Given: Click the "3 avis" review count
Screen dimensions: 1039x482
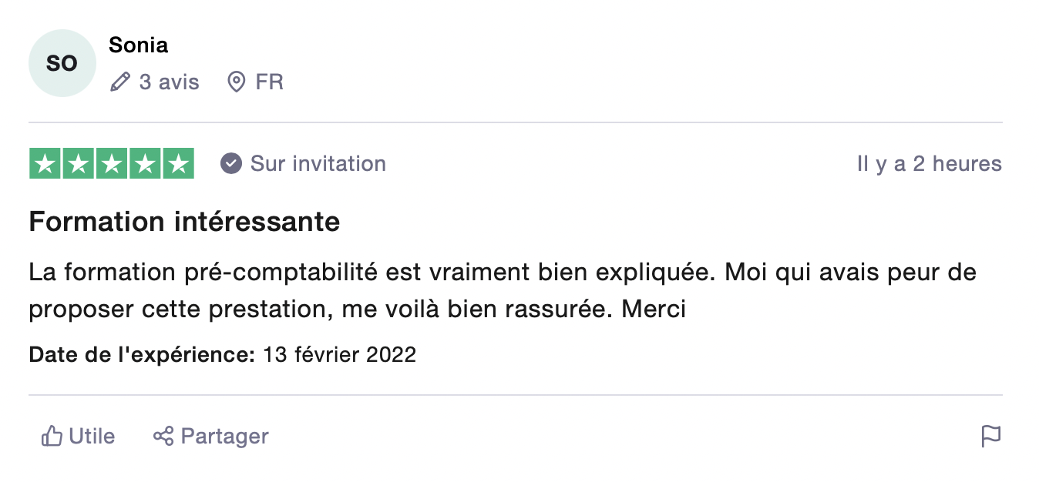Looking at the screenshot, I should click(169, 82).
